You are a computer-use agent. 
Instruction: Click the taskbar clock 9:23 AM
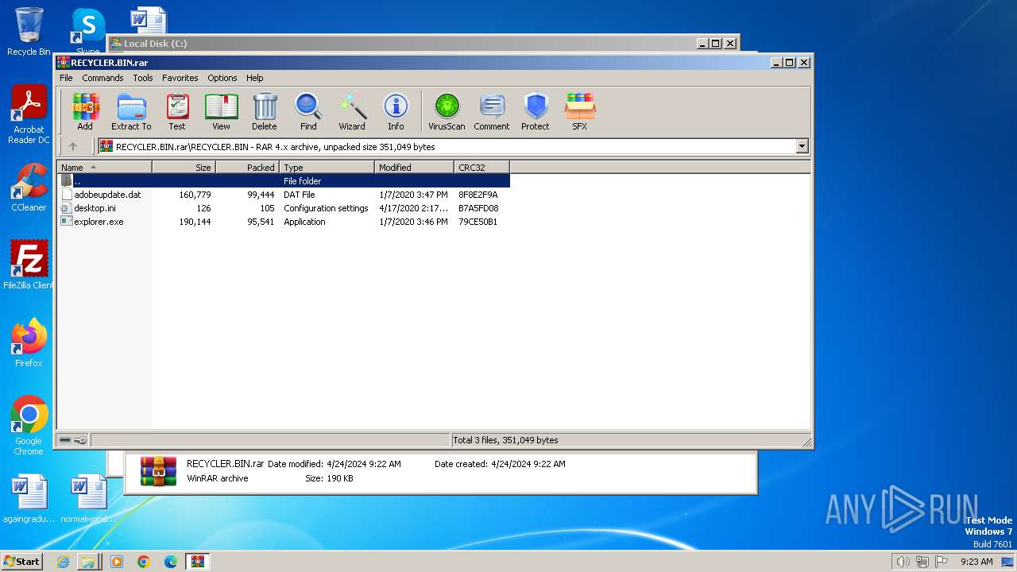click(976, 562)
